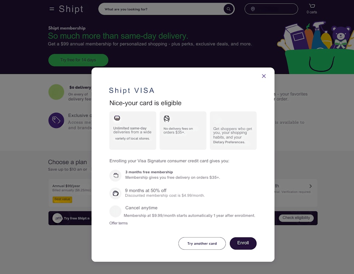Click the What are you looking for search field

(162, 9)
